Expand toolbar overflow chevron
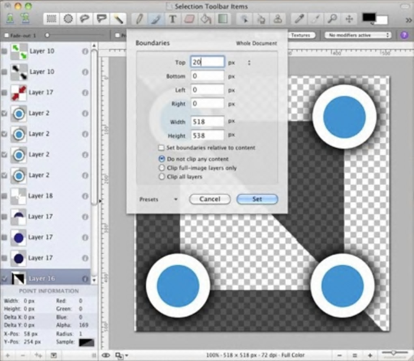414x361 pixels. pyautogui.click(x=408, y=20)
